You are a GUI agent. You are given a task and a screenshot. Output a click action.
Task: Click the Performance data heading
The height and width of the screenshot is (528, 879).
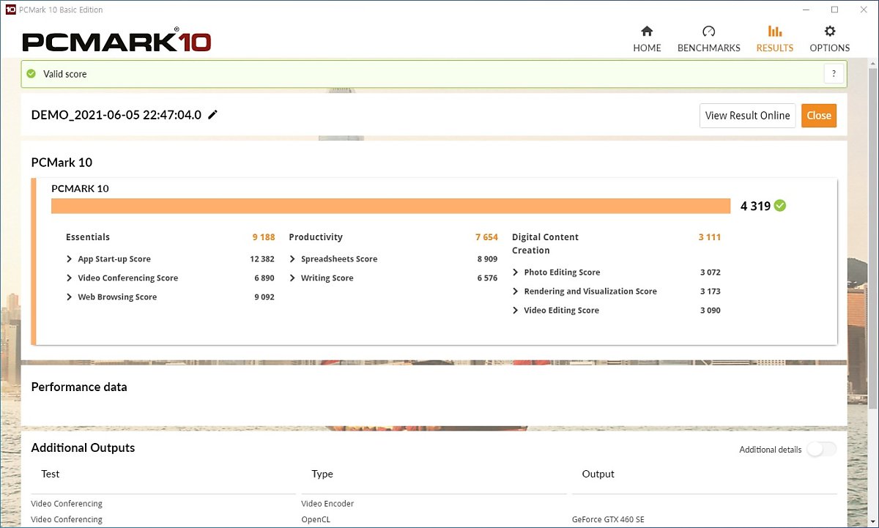tap(79, 387)
